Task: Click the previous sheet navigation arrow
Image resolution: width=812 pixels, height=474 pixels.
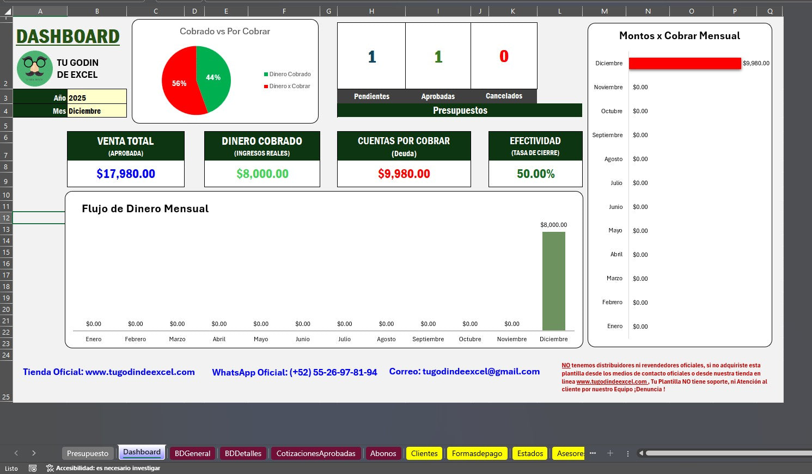Action: click(16, 453)
